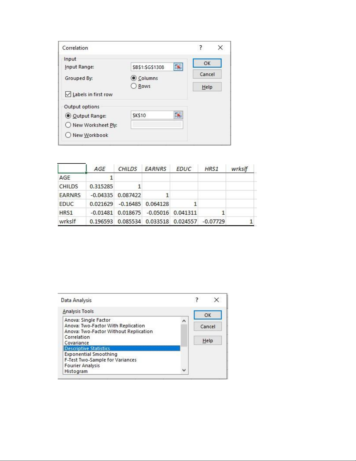Screen dimensions: 356x461
Task: Click the Input Range collapse-dialog selector icon
Action: (178, 67)
